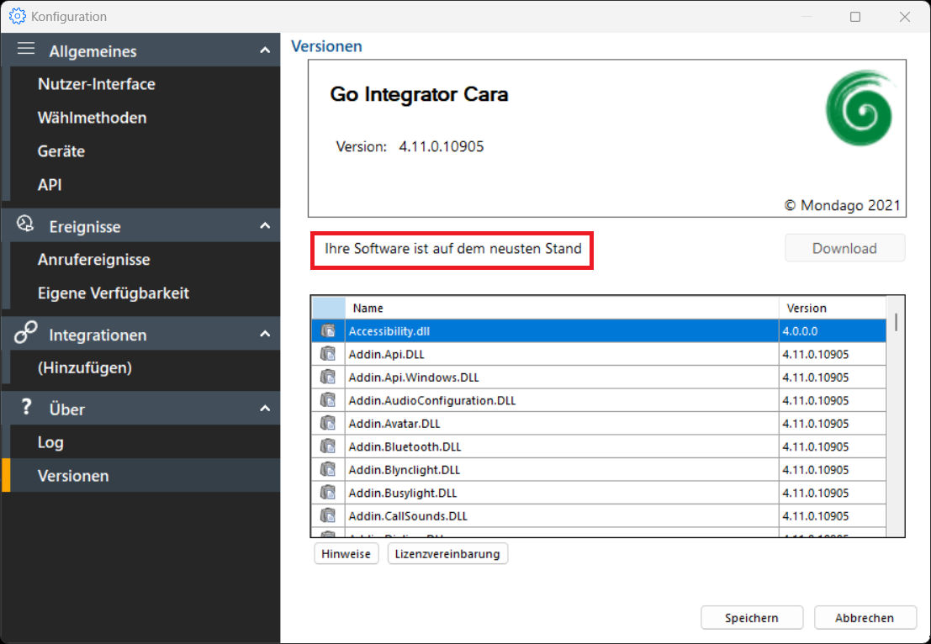Select Anrufereignisse in the sidebar
931x644 pixels.
[x=145, y=260]
